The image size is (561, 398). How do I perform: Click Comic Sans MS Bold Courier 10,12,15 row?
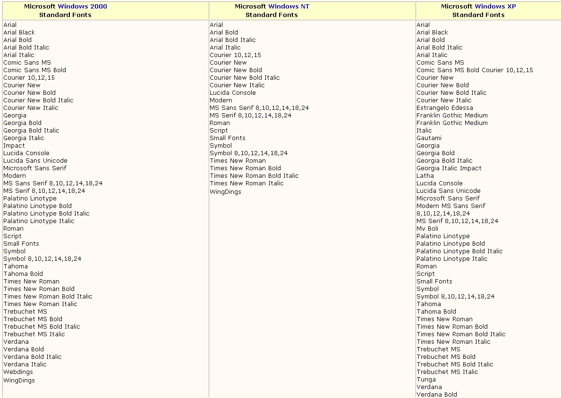click(x=475, y=70)
